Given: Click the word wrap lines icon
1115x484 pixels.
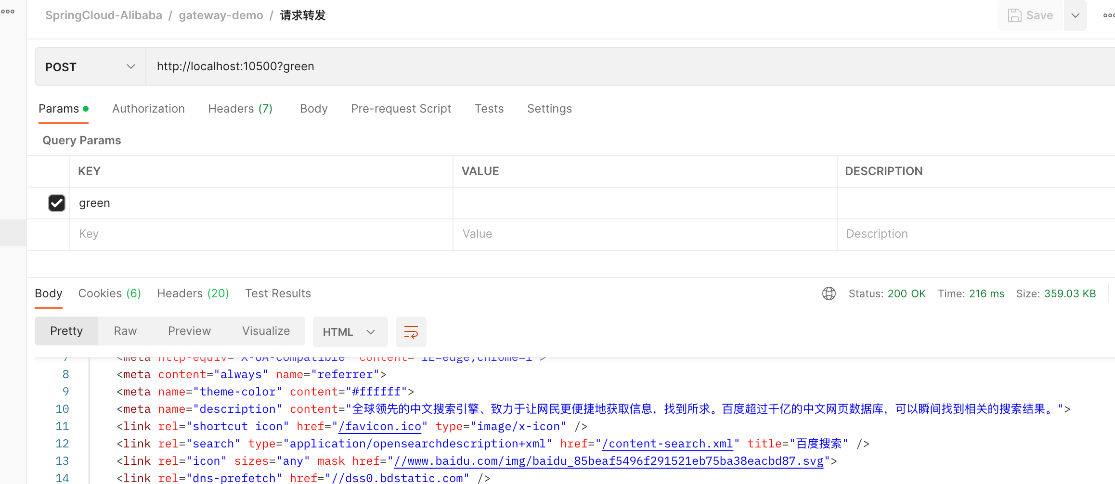Looking at the screenshot, I should point(411,332).
